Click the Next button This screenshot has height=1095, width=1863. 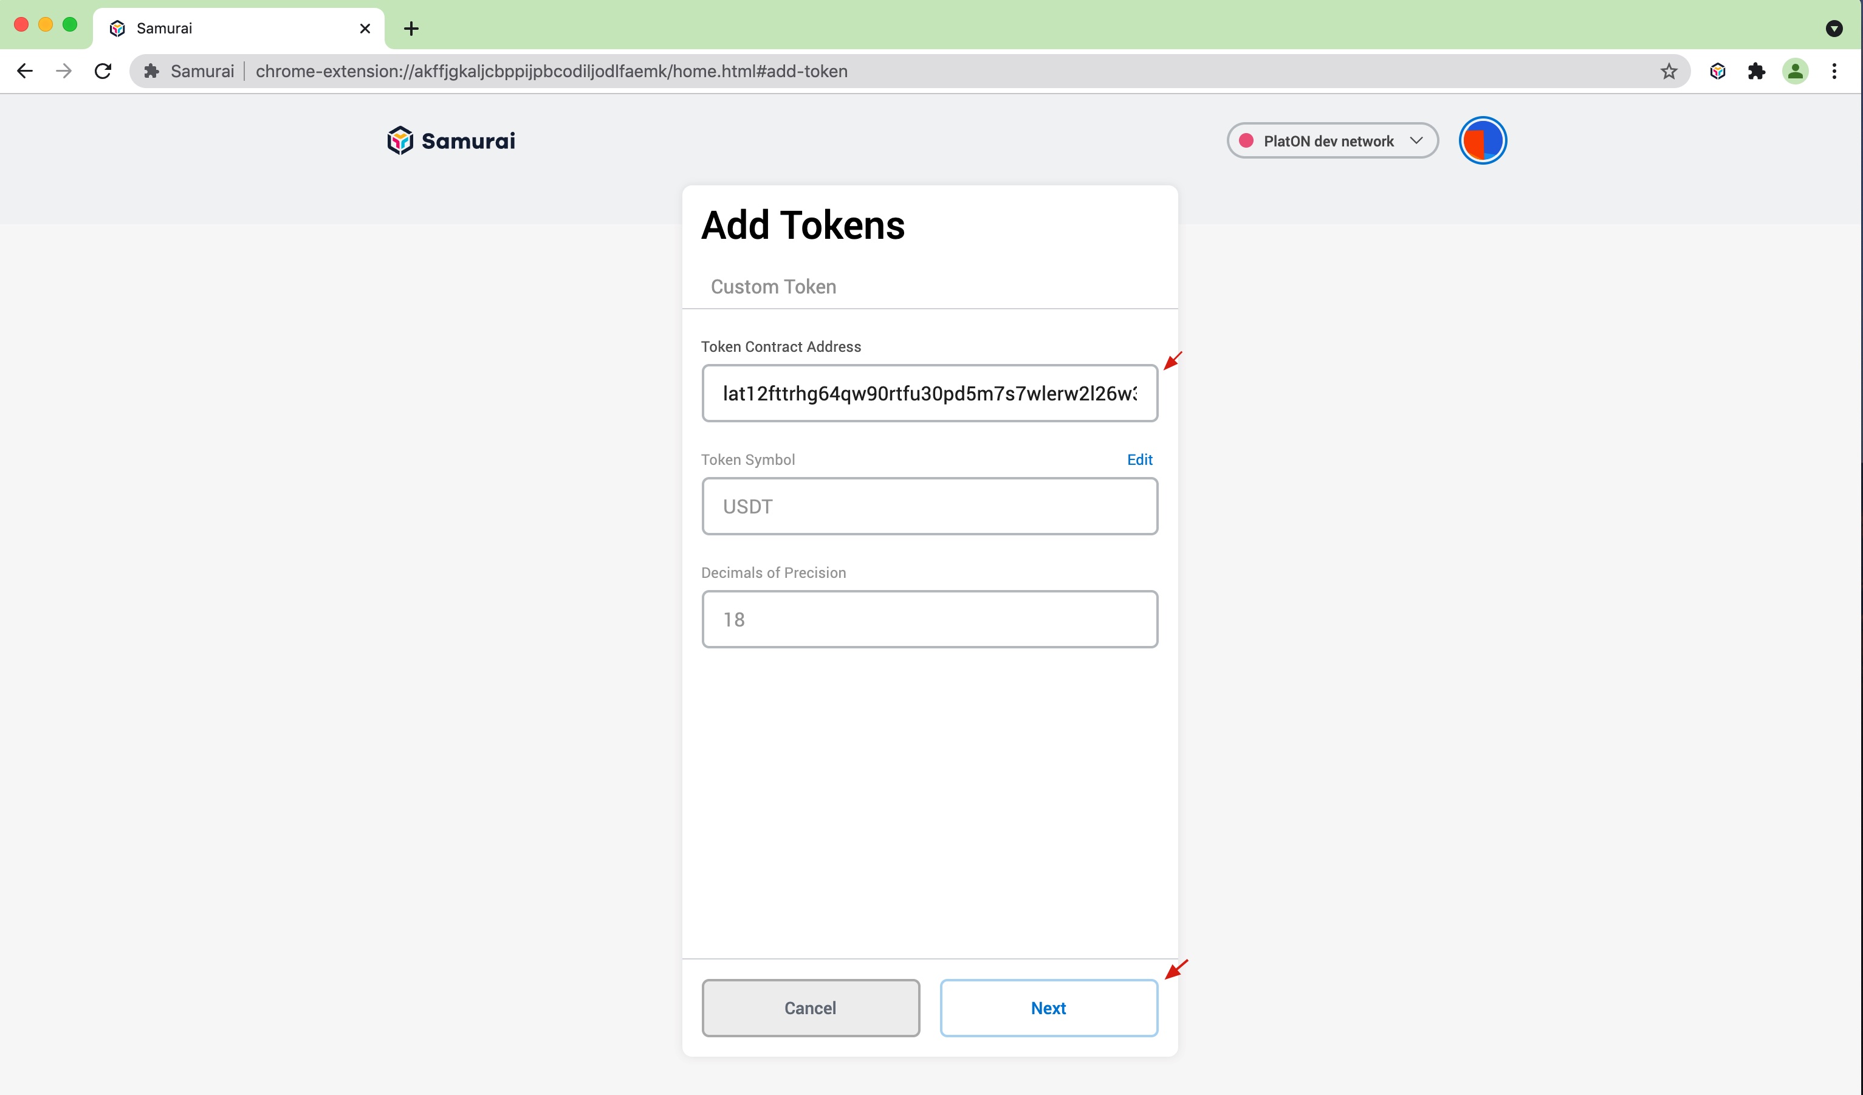1048,1007
